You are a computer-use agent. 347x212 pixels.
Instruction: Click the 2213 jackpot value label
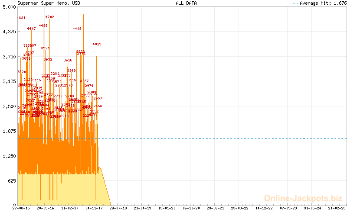click(x=64, y=116)
